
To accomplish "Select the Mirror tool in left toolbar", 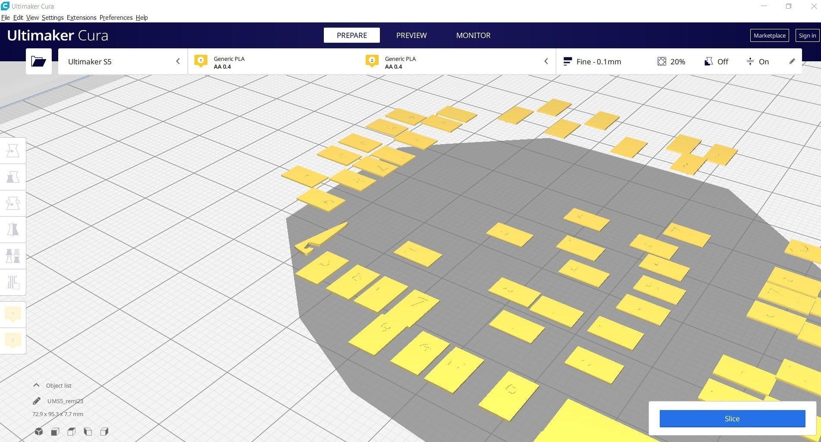I will coord(13,230).
